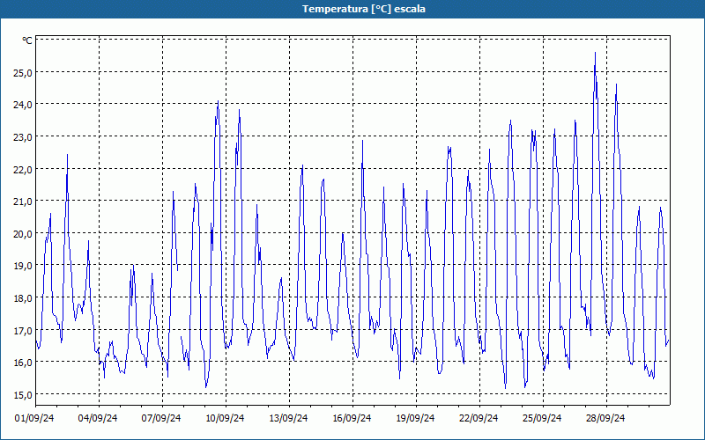
Task: Click the 16/09/24 date label
Action: (352, 418)
